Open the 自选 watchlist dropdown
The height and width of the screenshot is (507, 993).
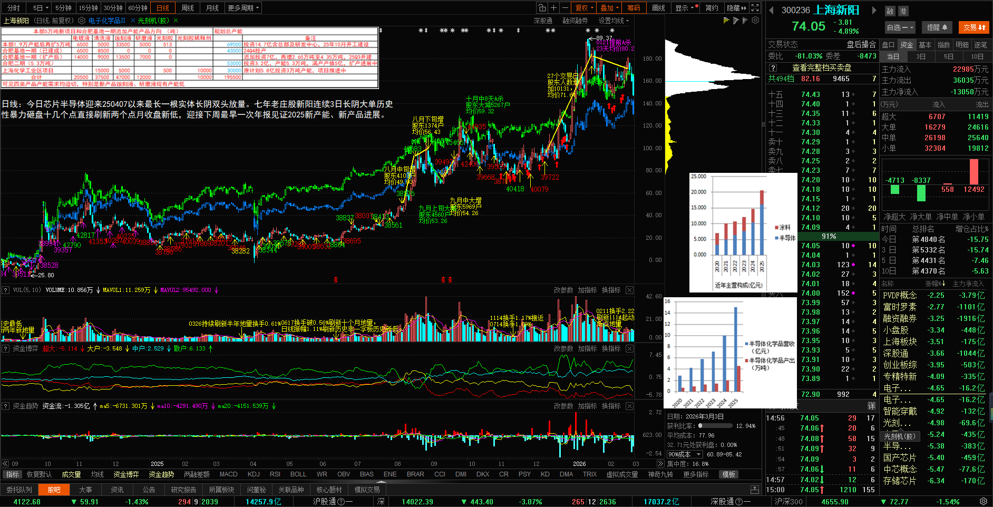point(900,27)
